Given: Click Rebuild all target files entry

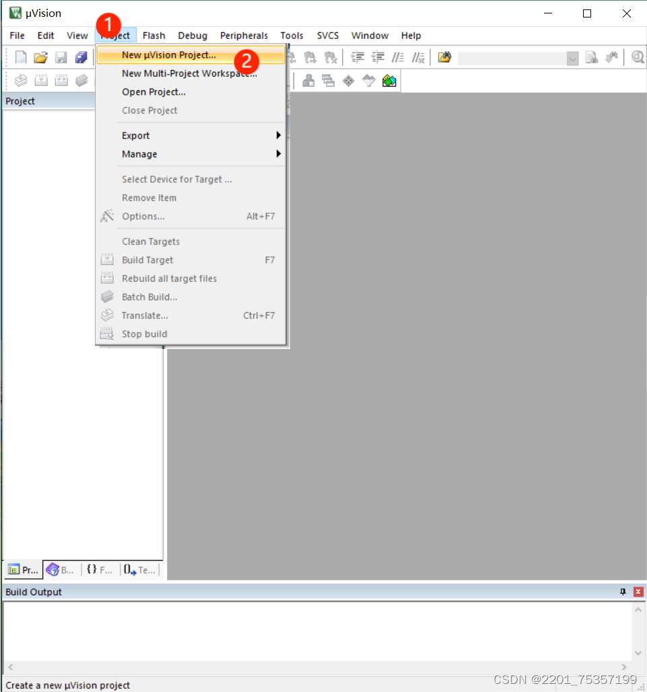Looking at the screenshot, I should (x=191, y=278).
